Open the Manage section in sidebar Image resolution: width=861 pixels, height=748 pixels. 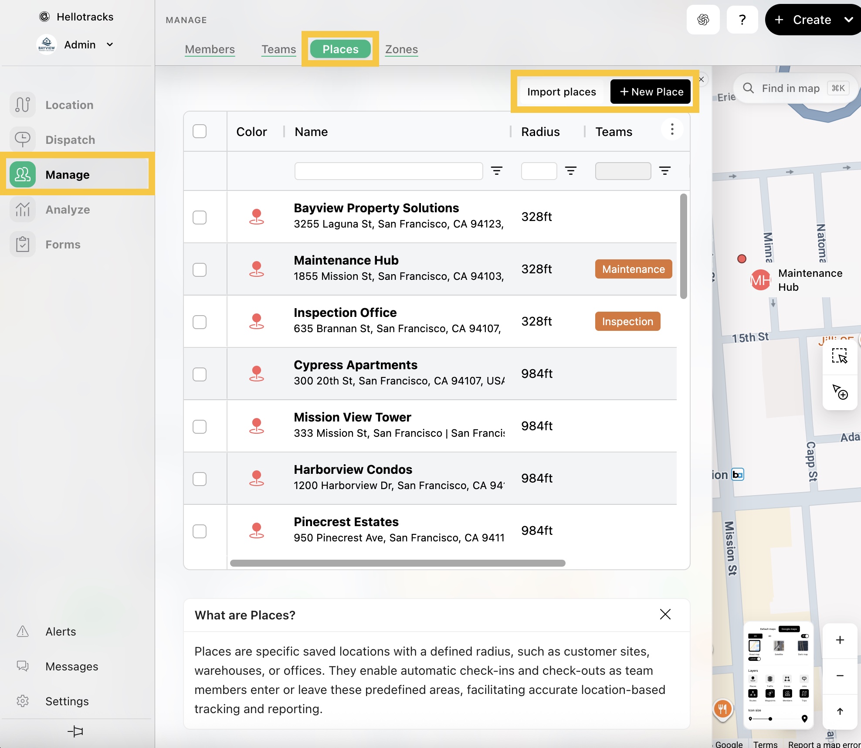tap(78, 174)
